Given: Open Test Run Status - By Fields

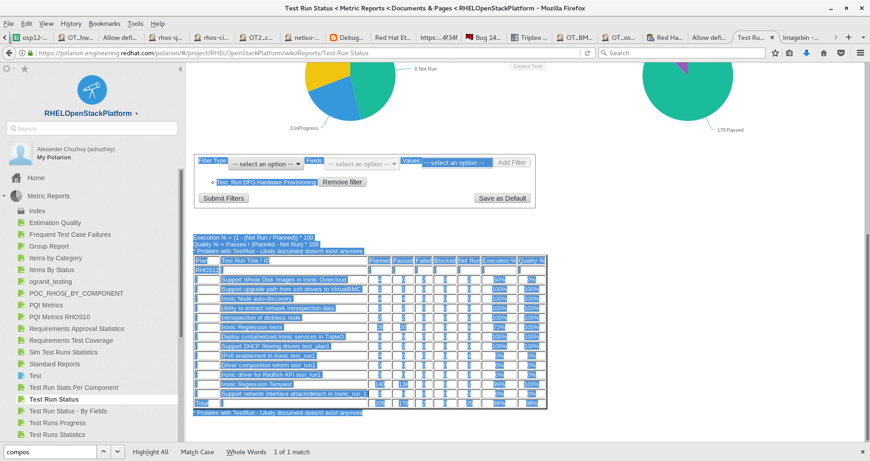Looking at the screenshot, I should point(68,411).
